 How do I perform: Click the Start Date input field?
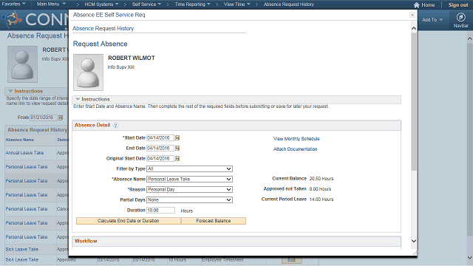[160, 138]
